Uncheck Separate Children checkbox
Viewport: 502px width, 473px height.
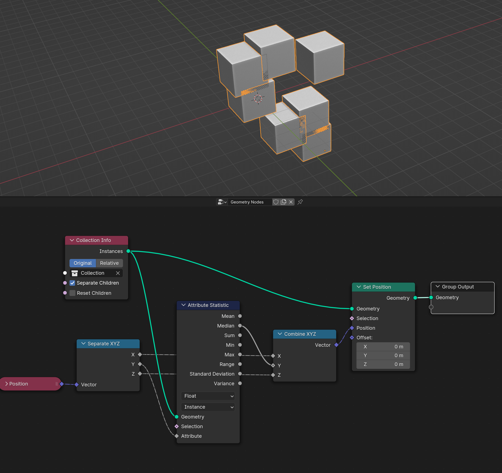pyautogui.click(x=72, y=283)
